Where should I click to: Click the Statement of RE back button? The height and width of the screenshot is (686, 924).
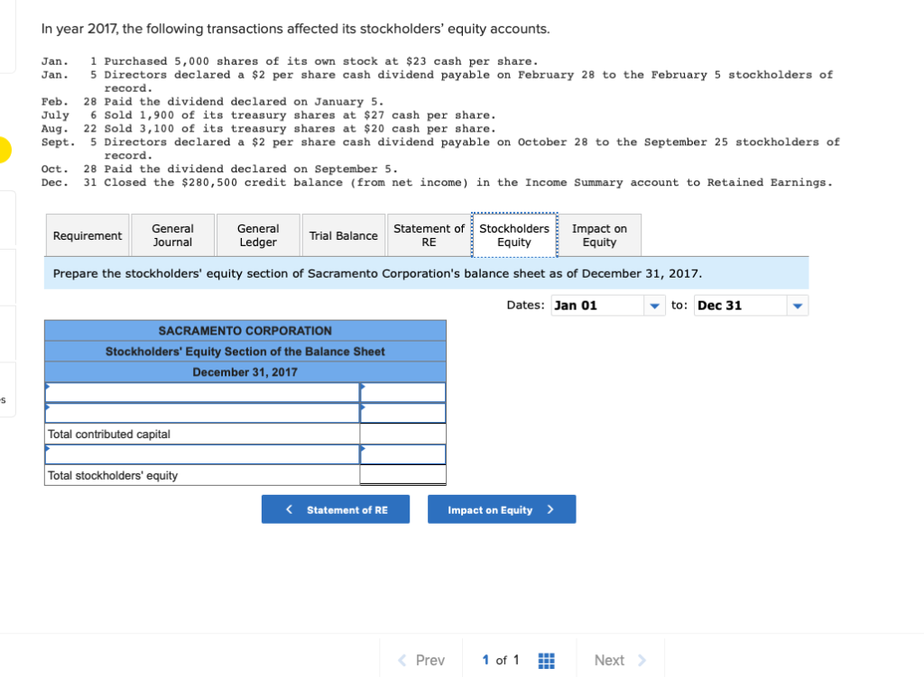[336, 509]
